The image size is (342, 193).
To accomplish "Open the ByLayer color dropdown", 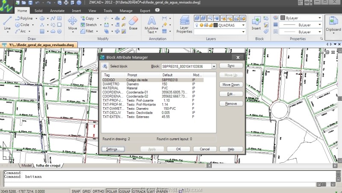I will (320, 18).
